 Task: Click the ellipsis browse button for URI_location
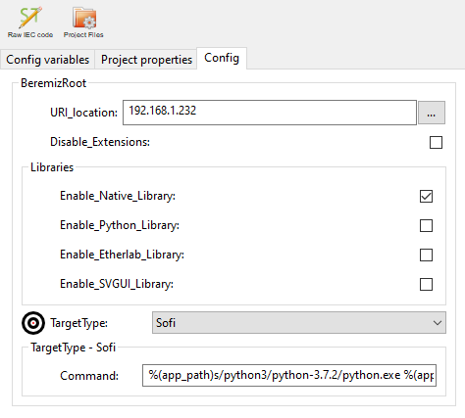click(x=432, y=113)
